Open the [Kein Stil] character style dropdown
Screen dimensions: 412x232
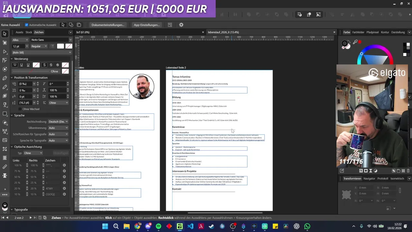[x=42, y=52]
